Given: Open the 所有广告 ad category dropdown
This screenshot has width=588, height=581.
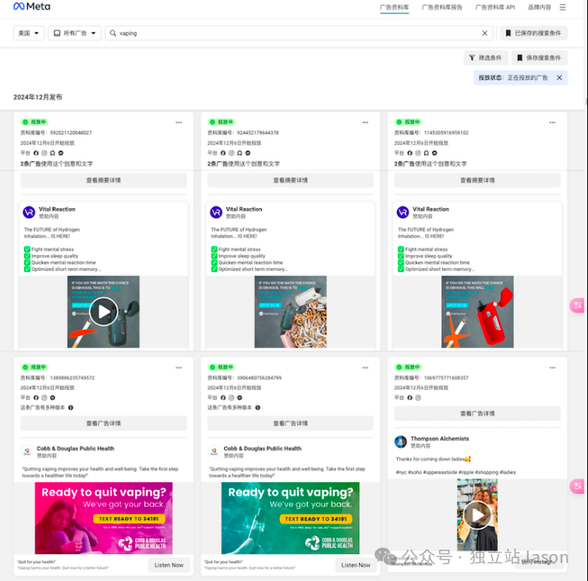Looking at the screenshot, I should (75, 33).
